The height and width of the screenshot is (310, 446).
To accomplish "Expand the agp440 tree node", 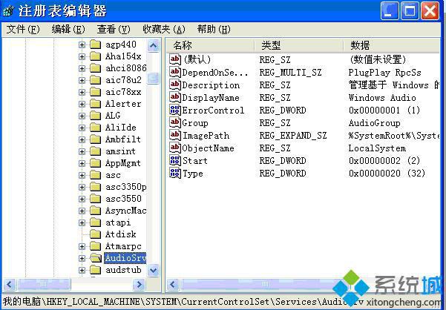I will coord(82,44).
